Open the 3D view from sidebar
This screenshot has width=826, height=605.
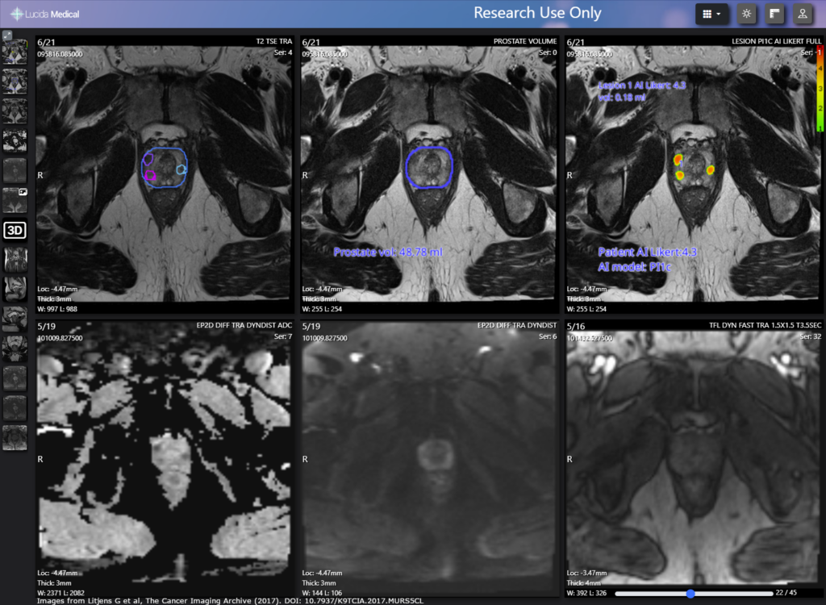pos(15,230)
